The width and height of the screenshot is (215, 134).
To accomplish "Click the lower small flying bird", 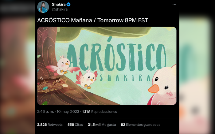I will coord(86,79).
